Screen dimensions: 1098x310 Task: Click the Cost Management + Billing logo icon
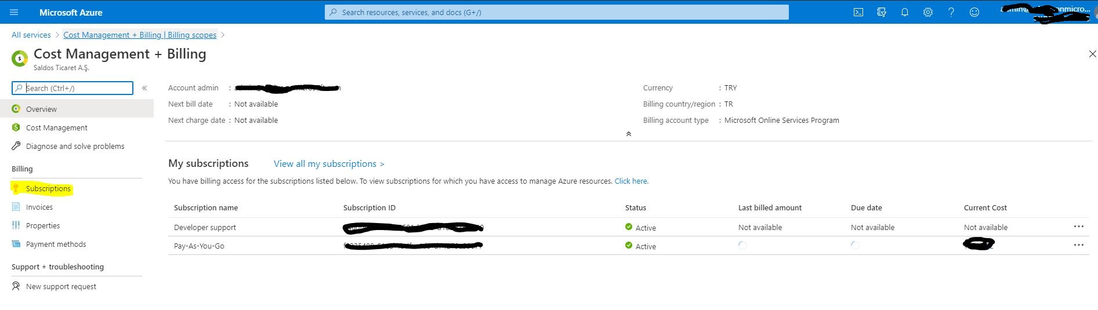pos(20,59)
